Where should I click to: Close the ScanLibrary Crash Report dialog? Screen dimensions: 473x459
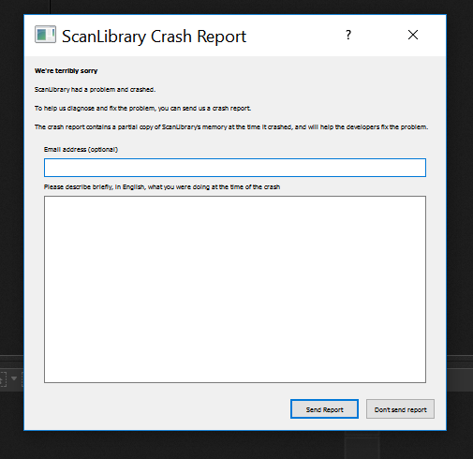pos(413,35)
